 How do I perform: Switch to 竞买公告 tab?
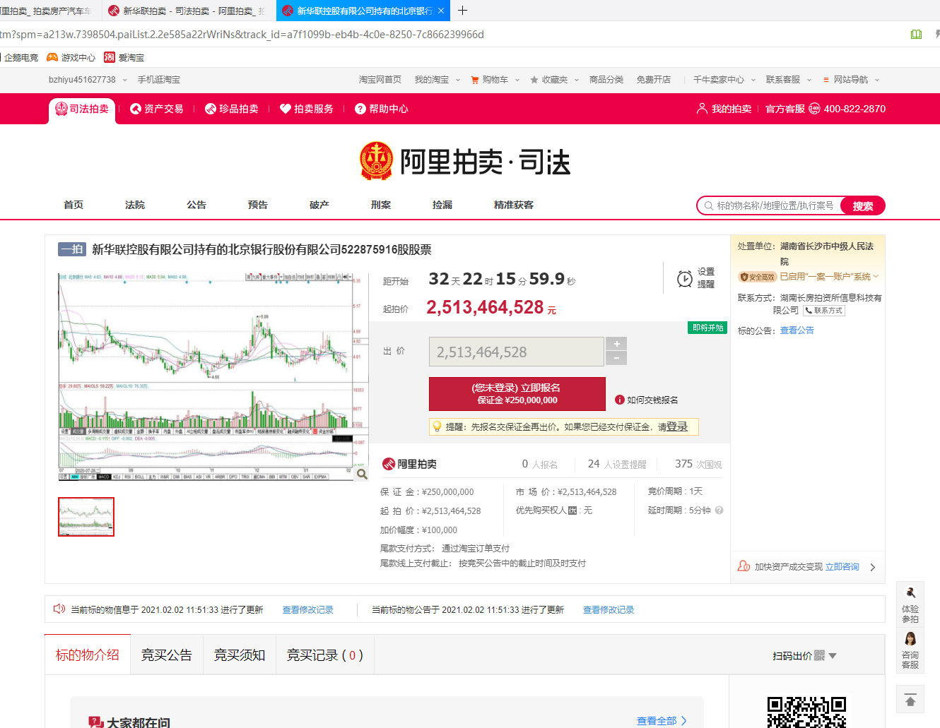(167, 655)
